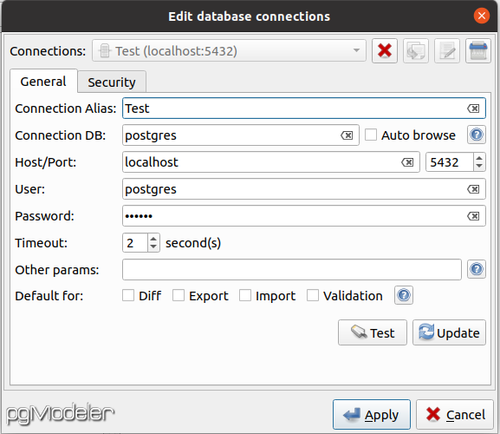Click the Apply button
Viewport: 500px width, 434px height.
(x=372, y=415)
